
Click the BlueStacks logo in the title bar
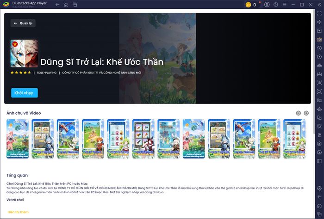pos(6,5)
